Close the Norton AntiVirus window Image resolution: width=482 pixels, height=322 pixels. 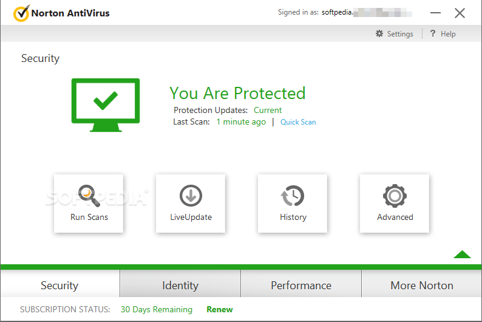(460, 13)
